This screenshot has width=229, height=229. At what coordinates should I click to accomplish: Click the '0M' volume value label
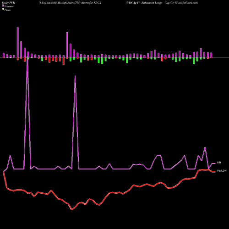(219, 163)
